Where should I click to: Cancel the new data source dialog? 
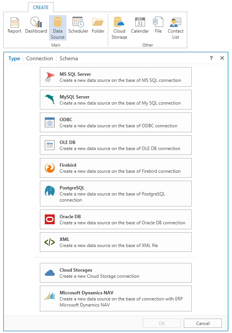pos(203,323)
